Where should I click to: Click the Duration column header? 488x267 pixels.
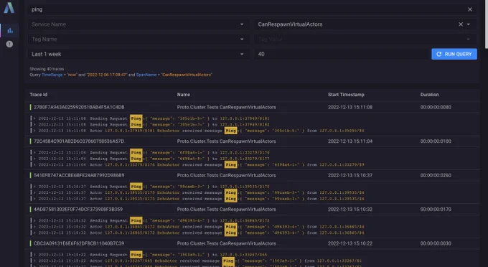(429, 95)
